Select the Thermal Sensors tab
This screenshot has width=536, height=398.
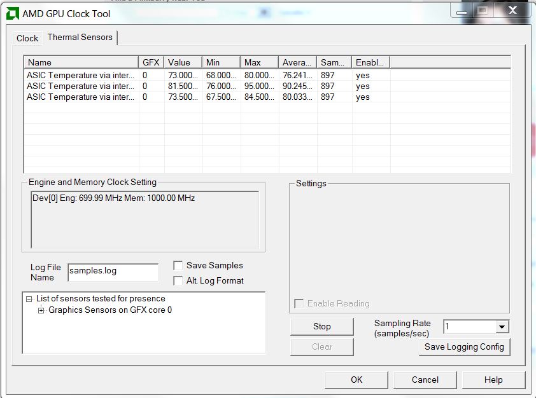tap(80, 38)
